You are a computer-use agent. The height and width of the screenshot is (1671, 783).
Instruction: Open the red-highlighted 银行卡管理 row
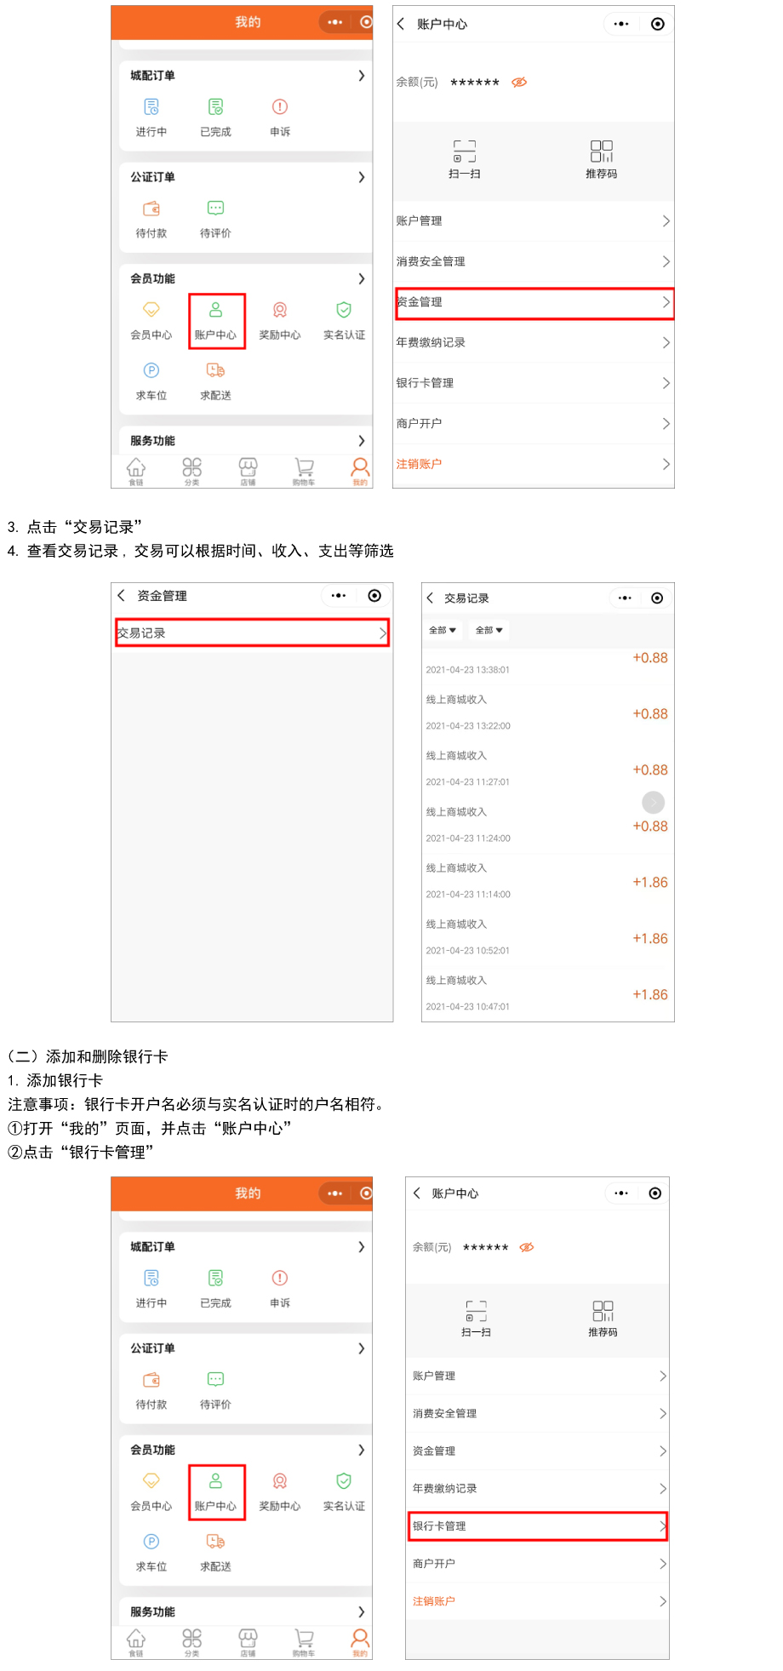click(537, 1526)
